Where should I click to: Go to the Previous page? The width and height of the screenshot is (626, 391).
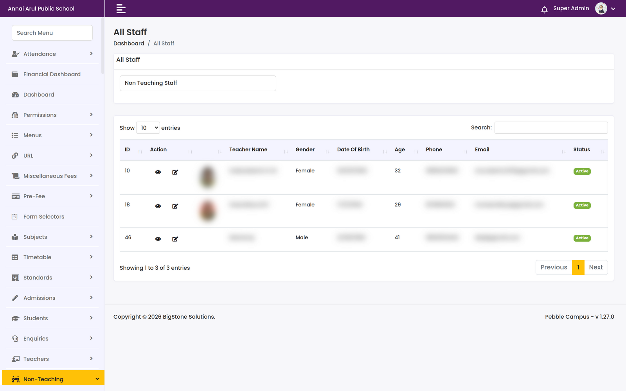click(x=554, y=267)
